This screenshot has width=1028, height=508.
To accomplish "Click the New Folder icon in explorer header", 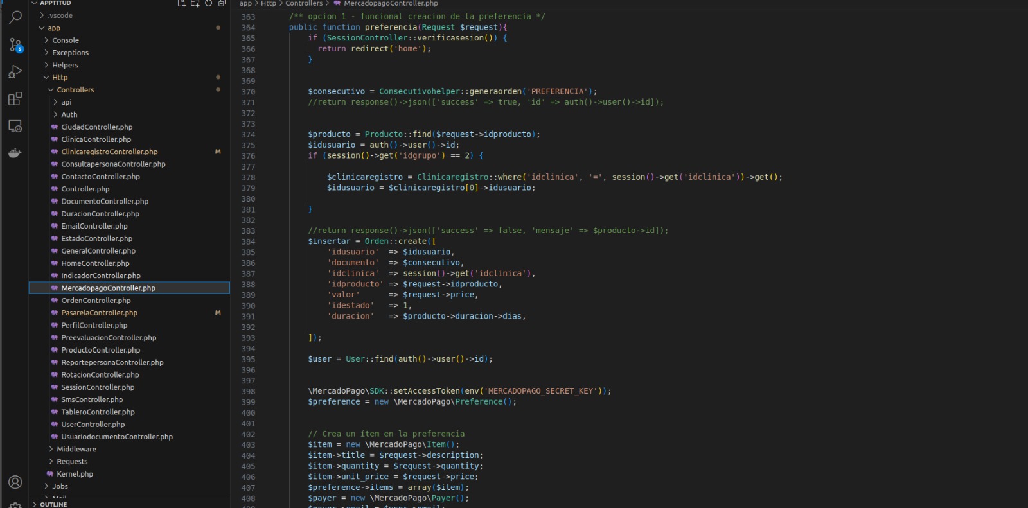I will [195, 3].
